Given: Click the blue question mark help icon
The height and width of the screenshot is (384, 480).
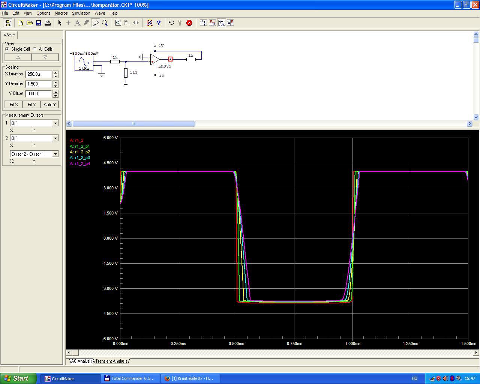Looking at the screenshot, I should 159,23.
